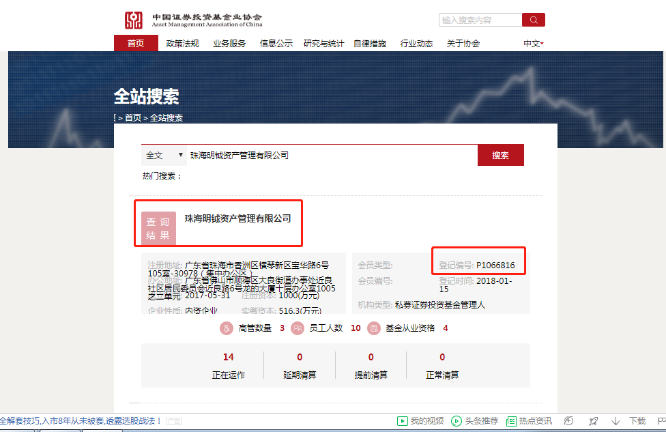Viewport: 666px width, 432px height.
Task: Click the red magnifier search icon
Action: pyautogui.click(x=533, y=20)
